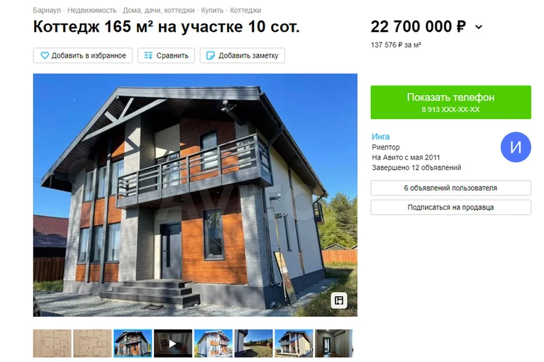
Task: Click the main cottage photo
Action: (x=195, y=195)
